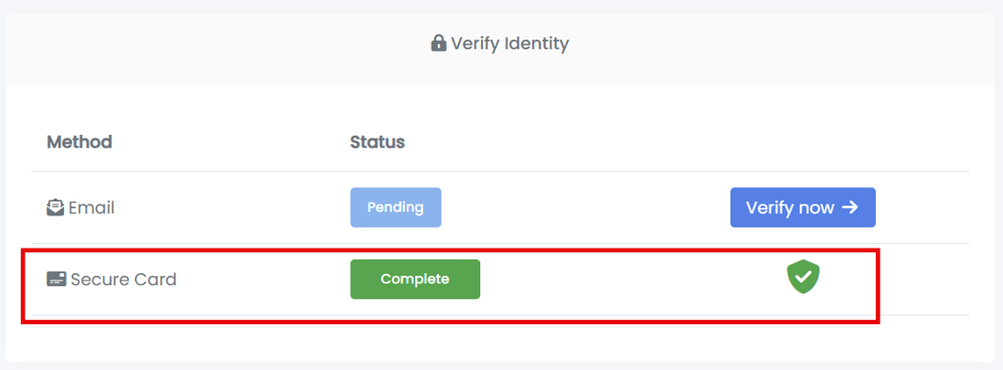This screenshot has height=370, width=1003.
Task: Click the card icon beside Secure Card
Action: (56, 279)
